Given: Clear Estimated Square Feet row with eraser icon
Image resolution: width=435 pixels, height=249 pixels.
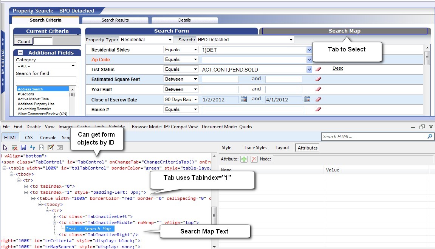Looking at the screenshot, I should coord(318,79).
